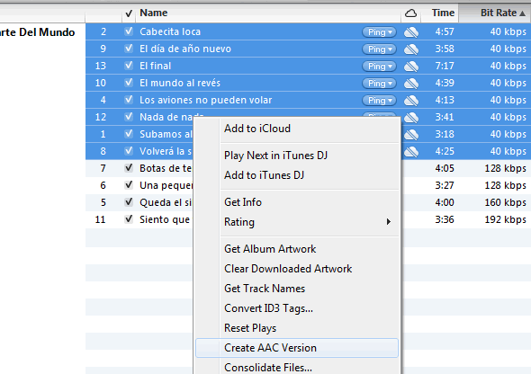531x374 pixels.
Task: Click the 3:36 time value
Action: pos(445,219)
